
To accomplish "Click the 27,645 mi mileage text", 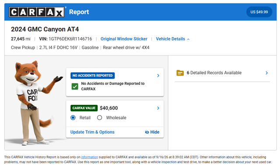I will 21,39.
